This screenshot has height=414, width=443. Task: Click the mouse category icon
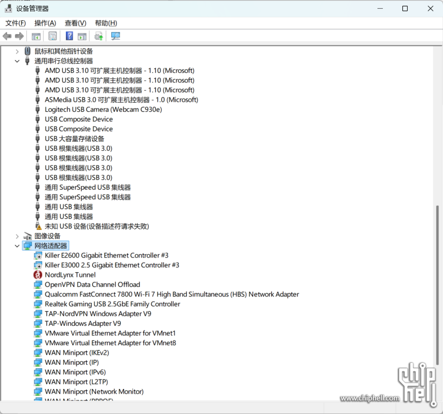[28, 51]
